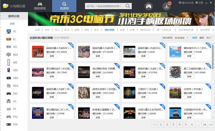Open 三国志7 game thumbnail
215x131 pixels.
[x=129, y=93]
